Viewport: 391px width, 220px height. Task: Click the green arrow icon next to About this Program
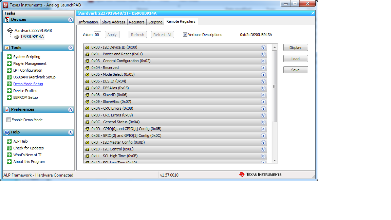9,162
